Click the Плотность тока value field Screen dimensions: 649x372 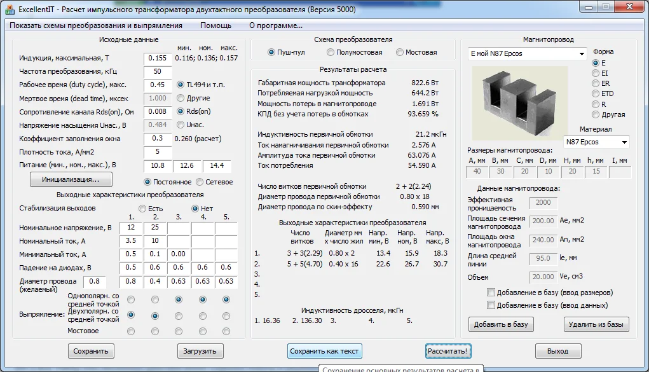pos(157,152)
